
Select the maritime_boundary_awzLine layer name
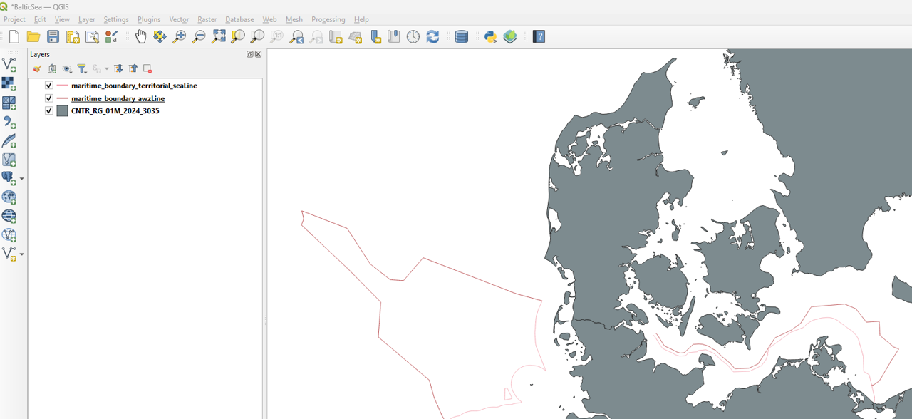pos(118,98)
